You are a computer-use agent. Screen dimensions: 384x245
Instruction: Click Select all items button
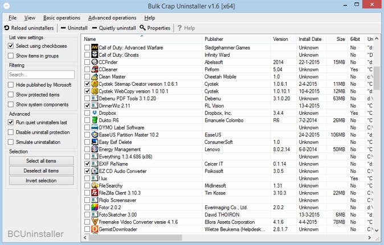(42, 161)
